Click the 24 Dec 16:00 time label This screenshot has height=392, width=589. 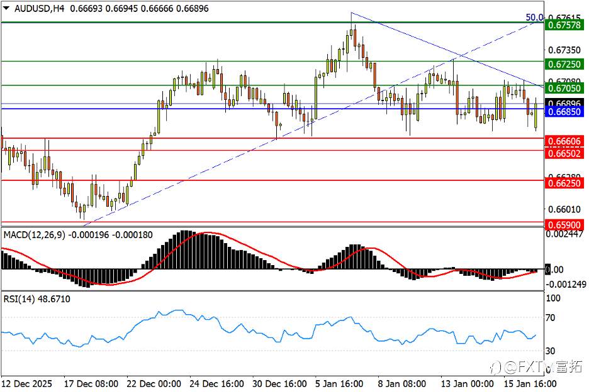[x=217, y=384]
